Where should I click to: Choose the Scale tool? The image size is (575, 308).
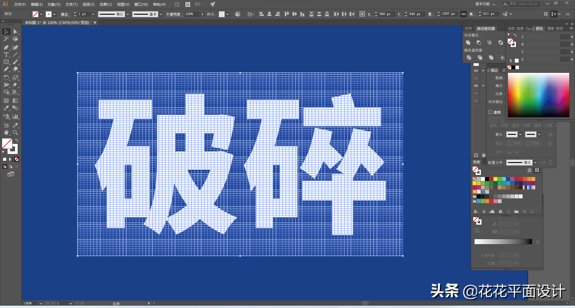click(x=15, y=78)
